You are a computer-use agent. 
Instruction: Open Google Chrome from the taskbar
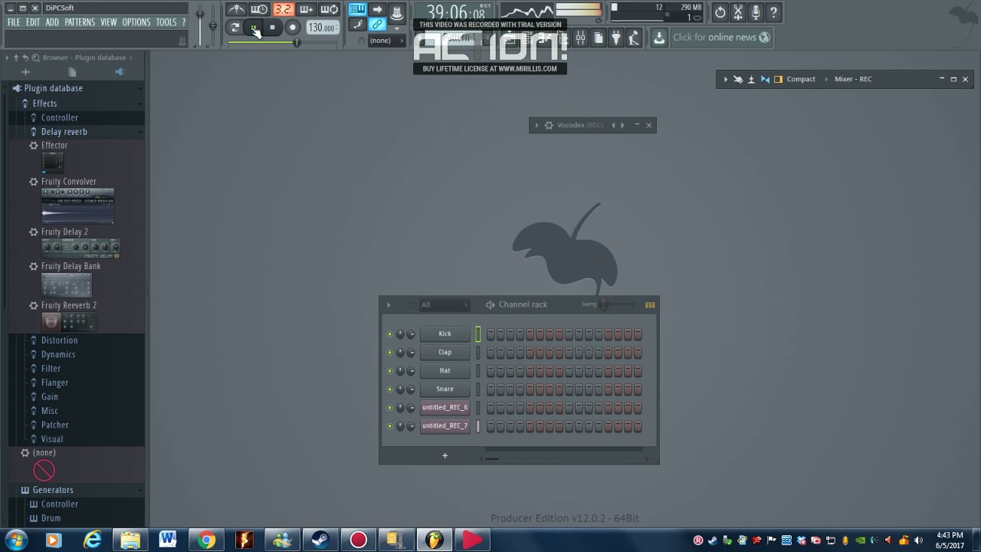[206, 540]
